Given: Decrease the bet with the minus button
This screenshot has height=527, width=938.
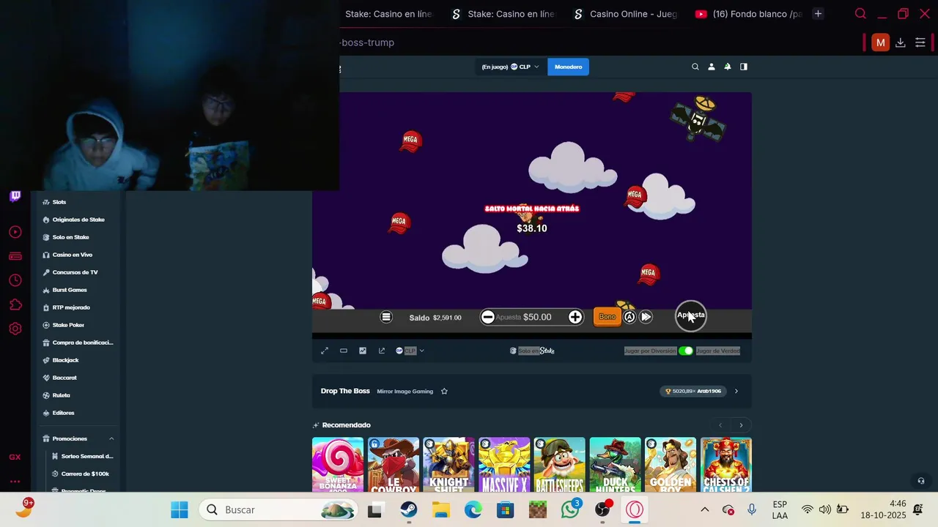Looking at the screenshot, I should [488, 317].
